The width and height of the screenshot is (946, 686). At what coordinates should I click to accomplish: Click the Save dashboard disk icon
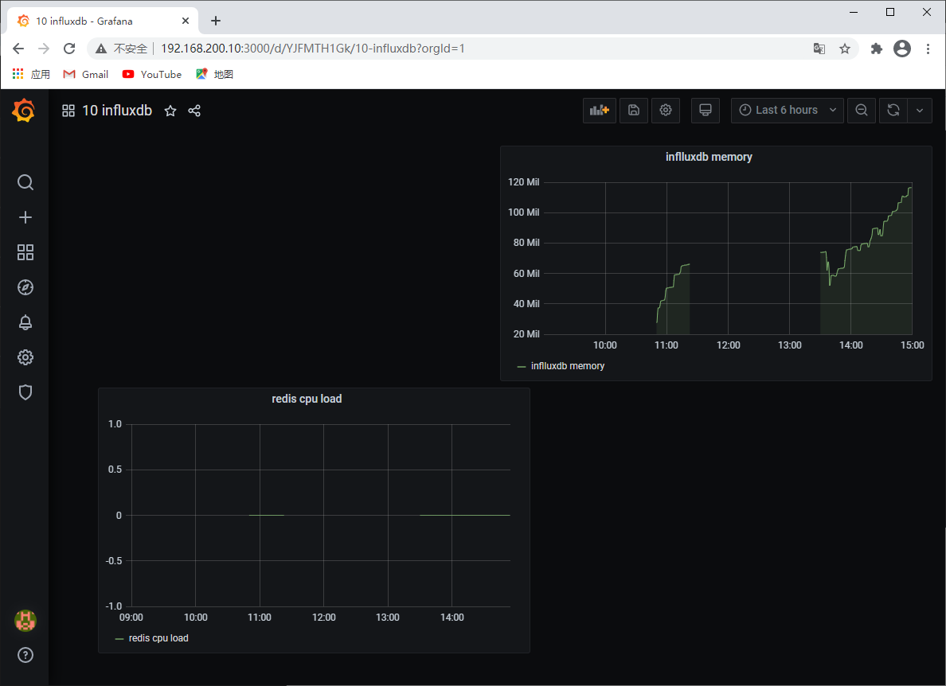[x=633, y=111]
